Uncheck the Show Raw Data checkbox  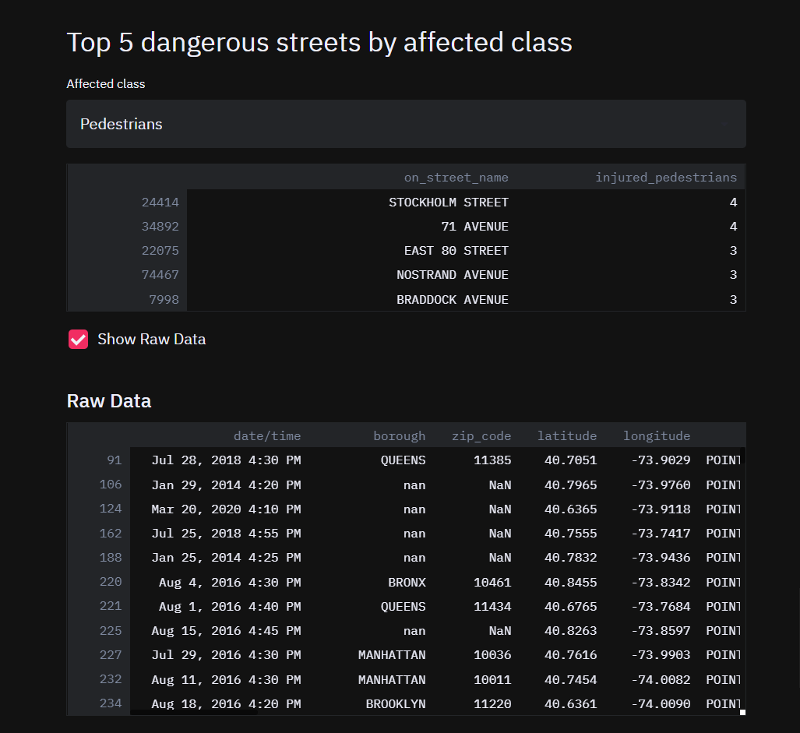point(78,340)
